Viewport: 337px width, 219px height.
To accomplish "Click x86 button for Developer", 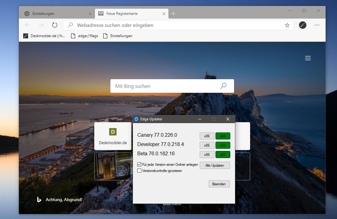I will point(207,145).
